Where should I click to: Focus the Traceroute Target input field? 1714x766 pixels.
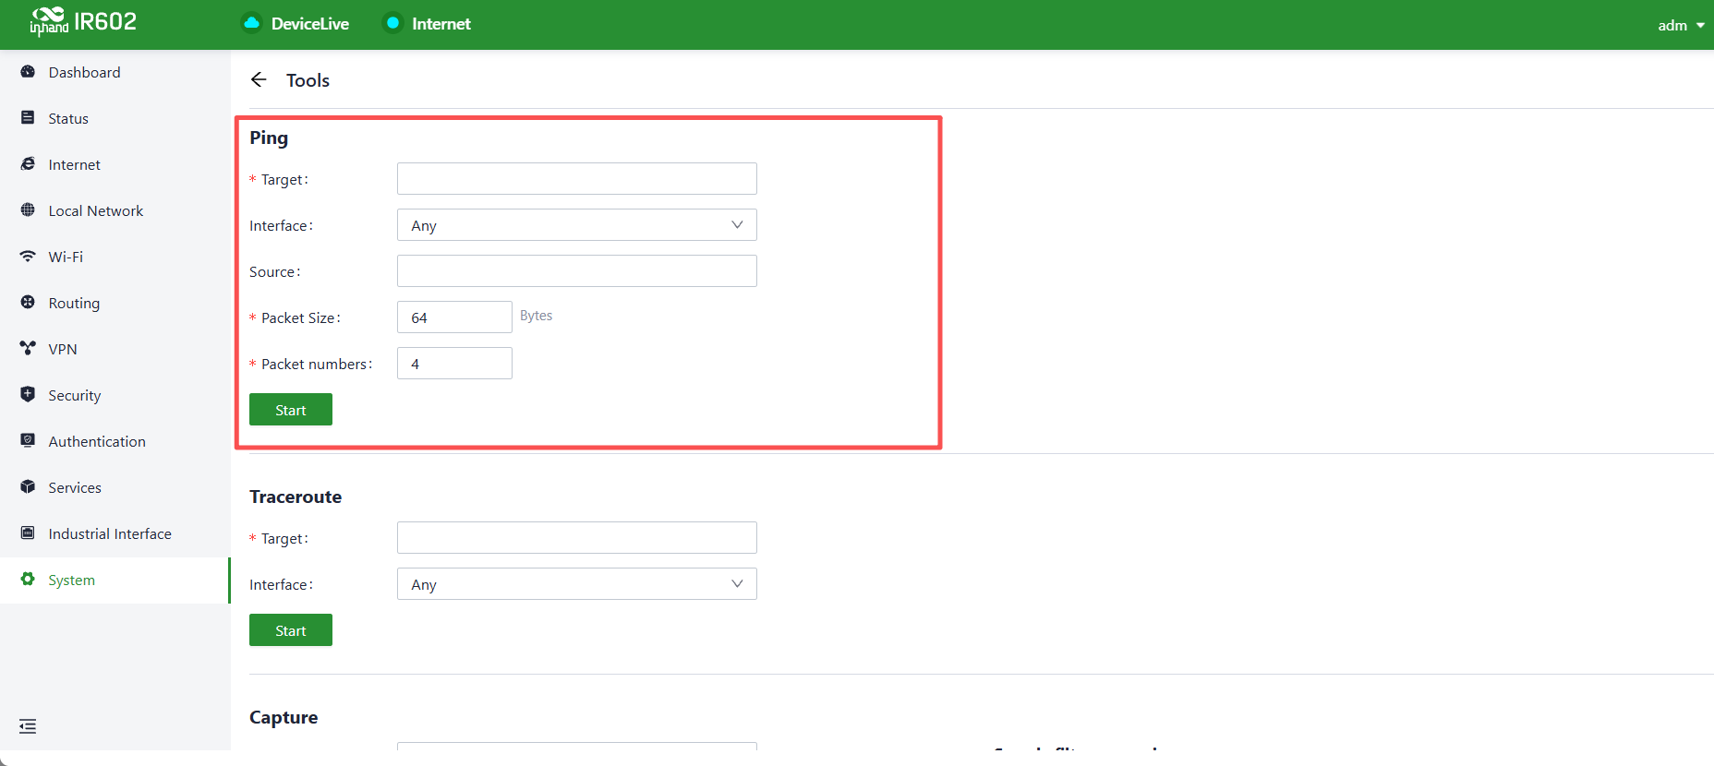click(577, 538)
